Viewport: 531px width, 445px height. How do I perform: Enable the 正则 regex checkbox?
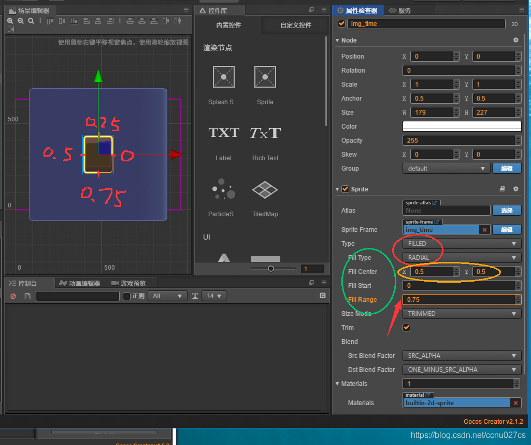pos(126,296)
